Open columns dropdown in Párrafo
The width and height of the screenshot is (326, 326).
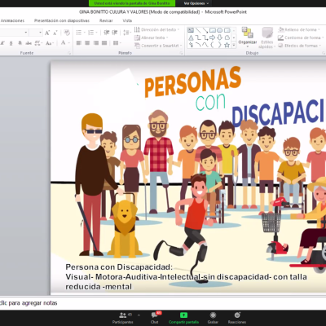pyautogui.click(x=117, y=43)
